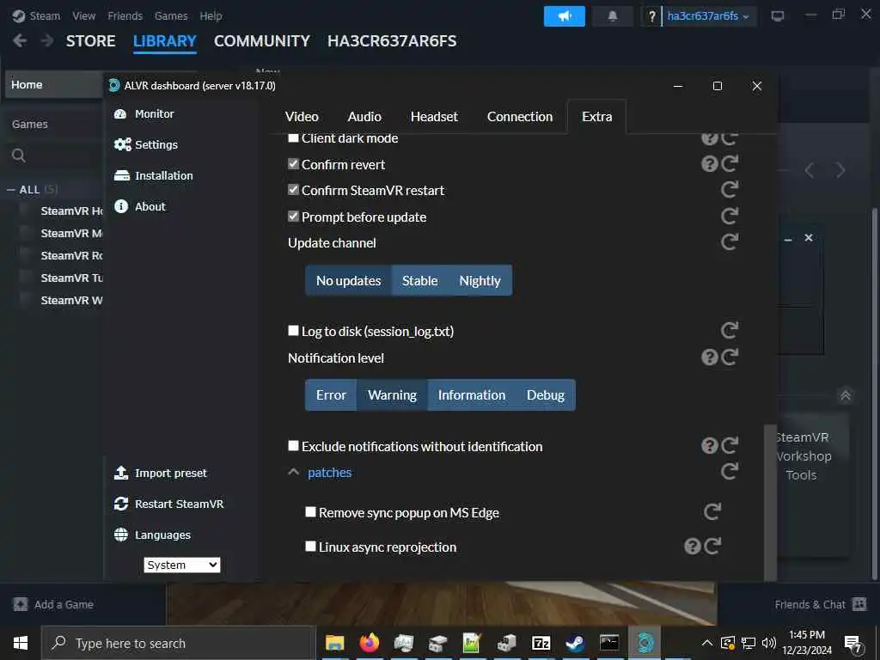Screen dimensions: 880x660
Task: Revert the Prompt before update setting
Action: [x=730, y=216]
